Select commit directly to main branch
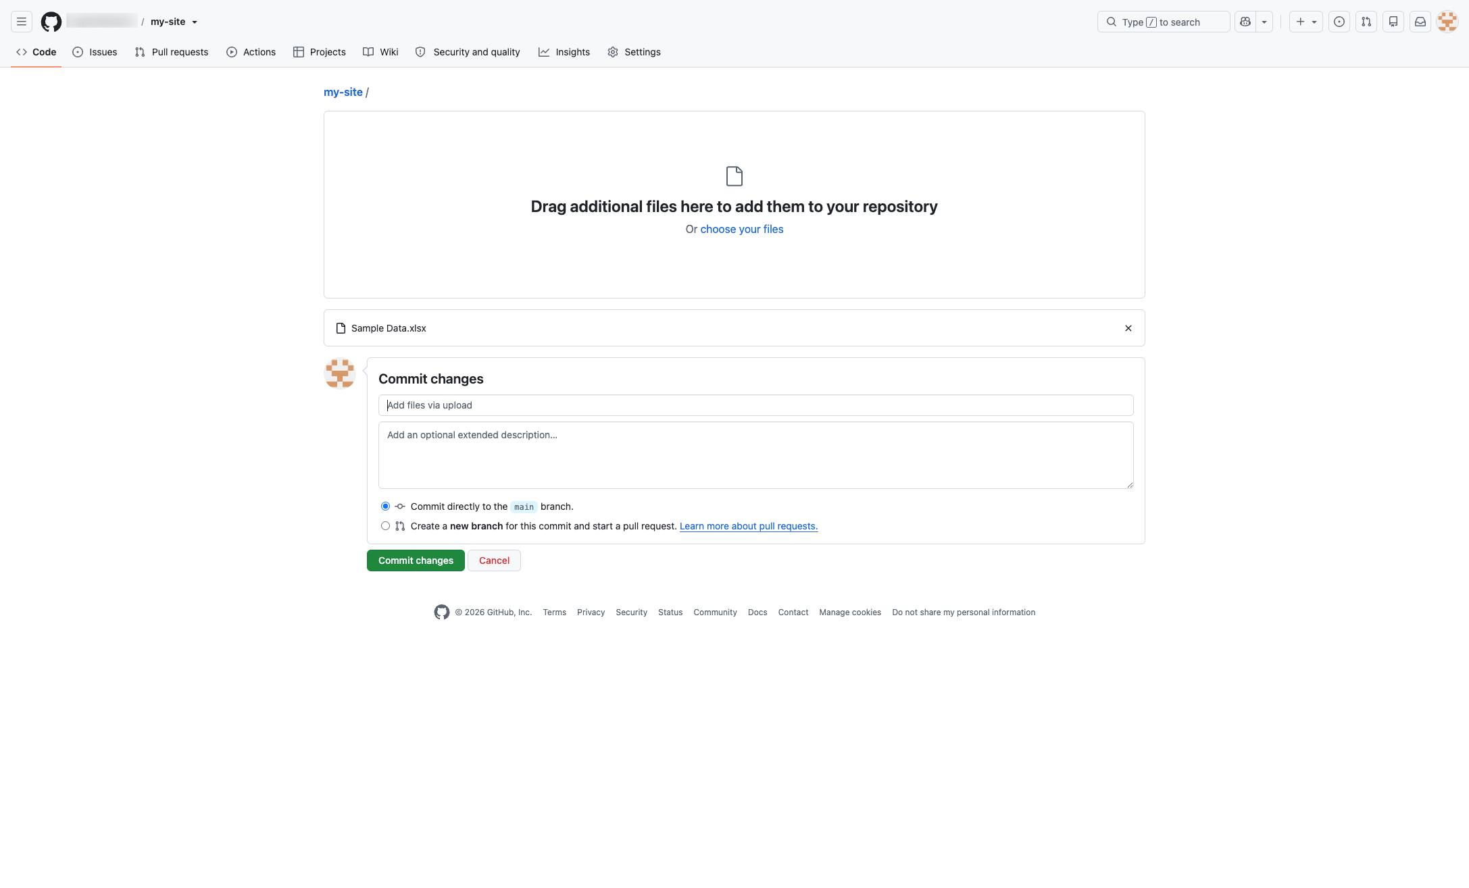This screenshot has width=1469, height=888. click(385, 506)
